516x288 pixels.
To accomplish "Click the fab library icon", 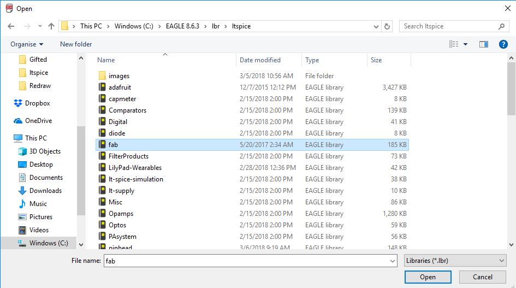I will (x=102, y=145).
